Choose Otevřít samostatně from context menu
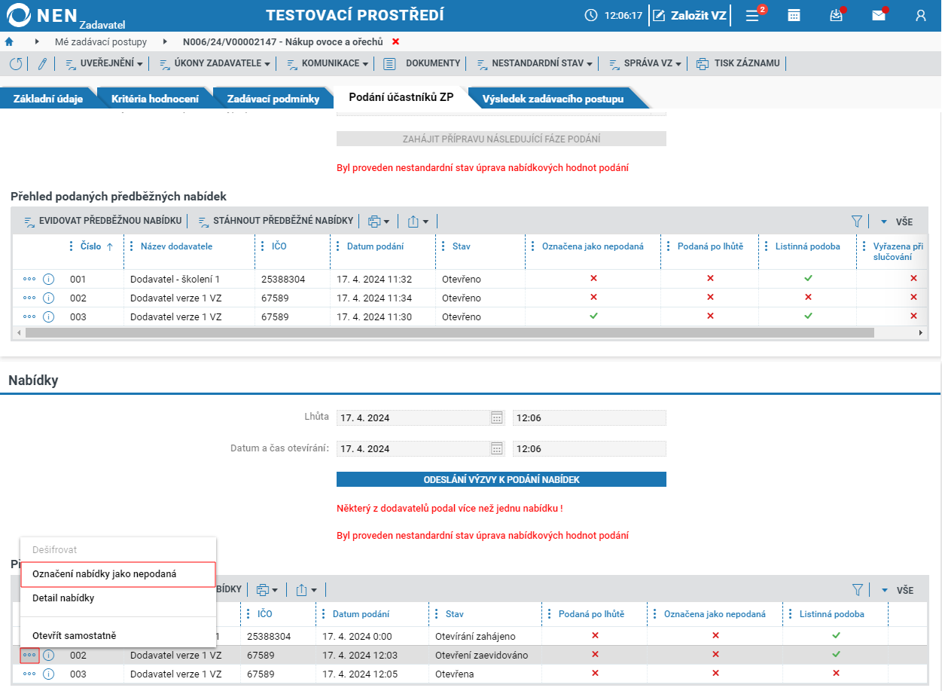 point(118,635)
